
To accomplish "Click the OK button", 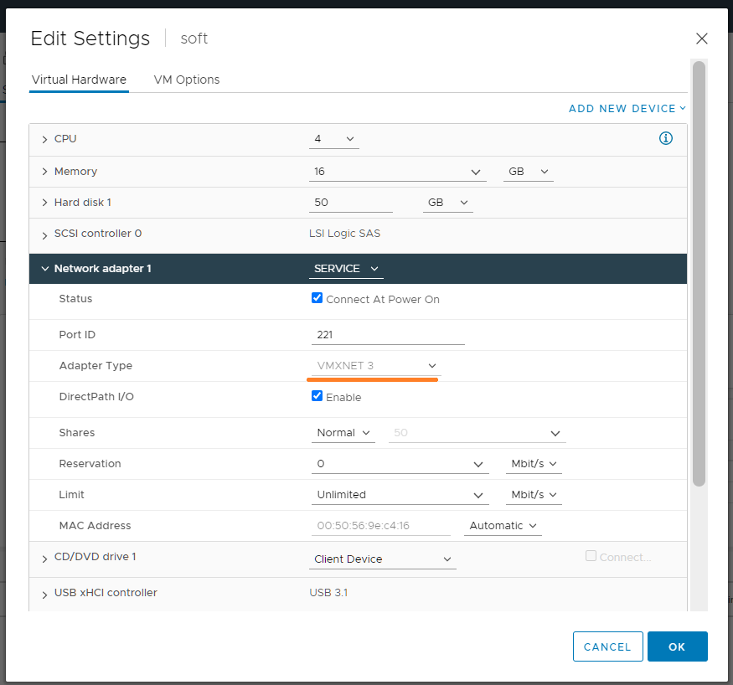I will tap(677, 646).
